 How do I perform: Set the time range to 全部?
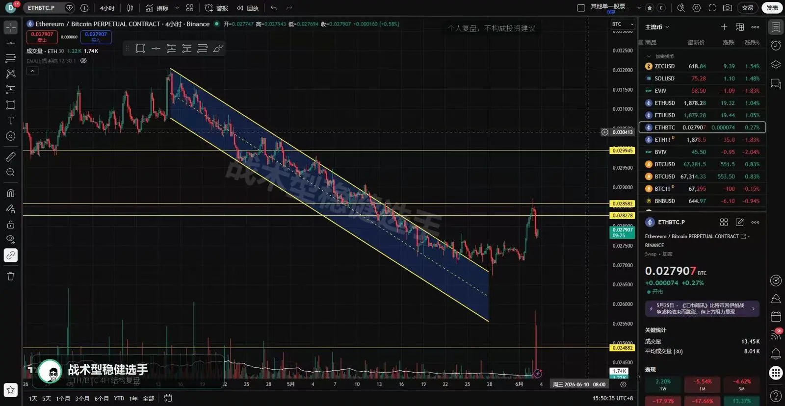tap(149, 399)
